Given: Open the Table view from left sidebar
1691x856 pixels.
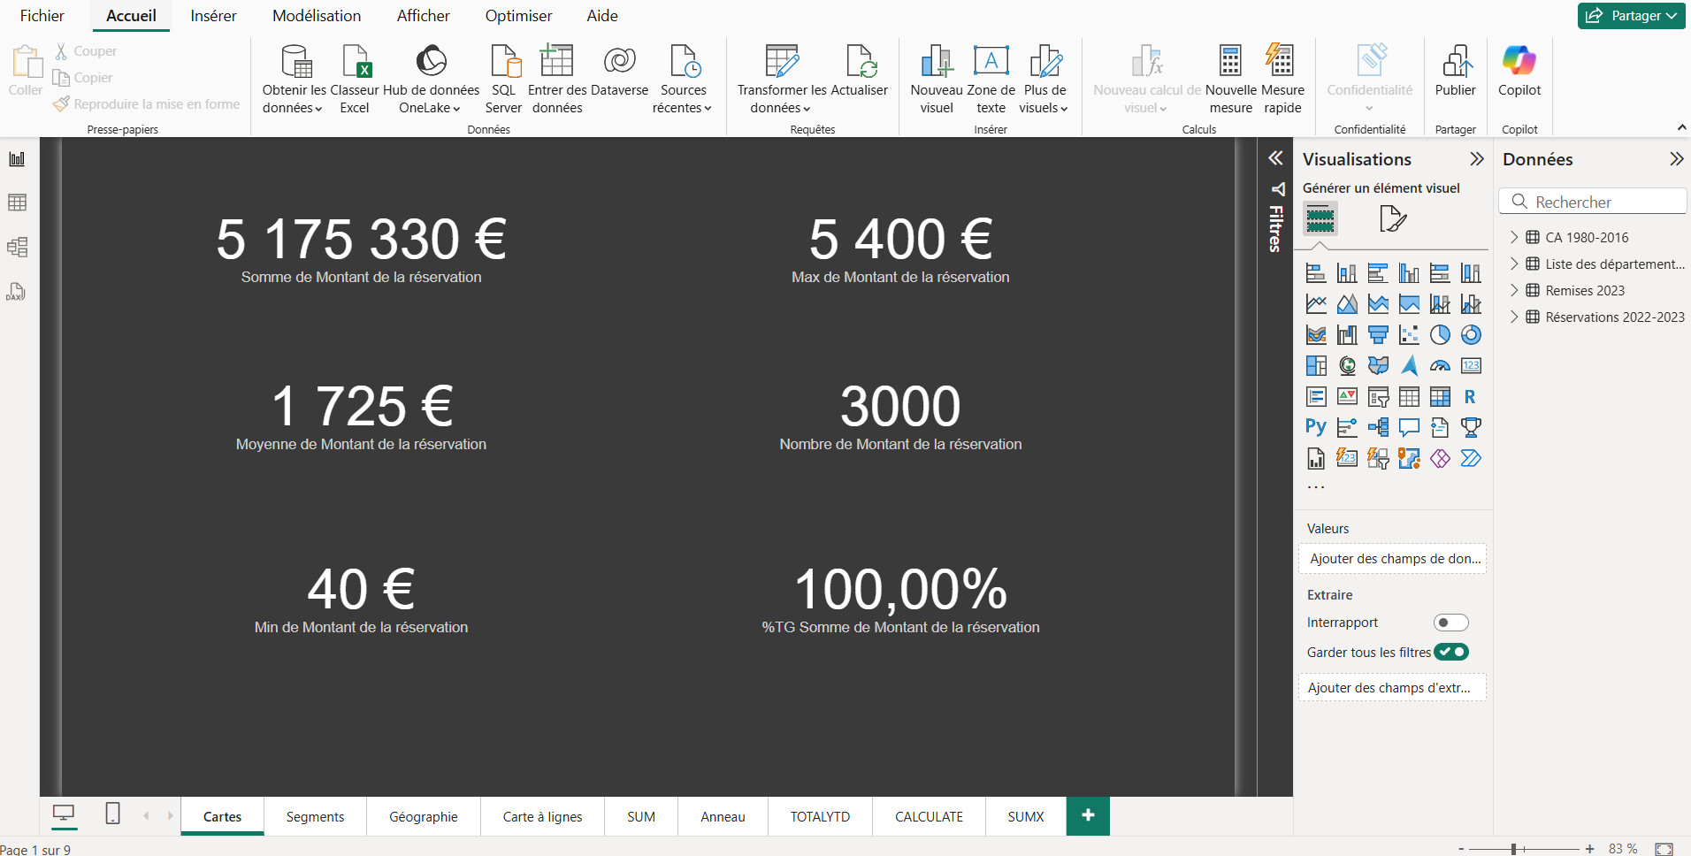Looking at the screenshot, I should (x=17, y=203).
